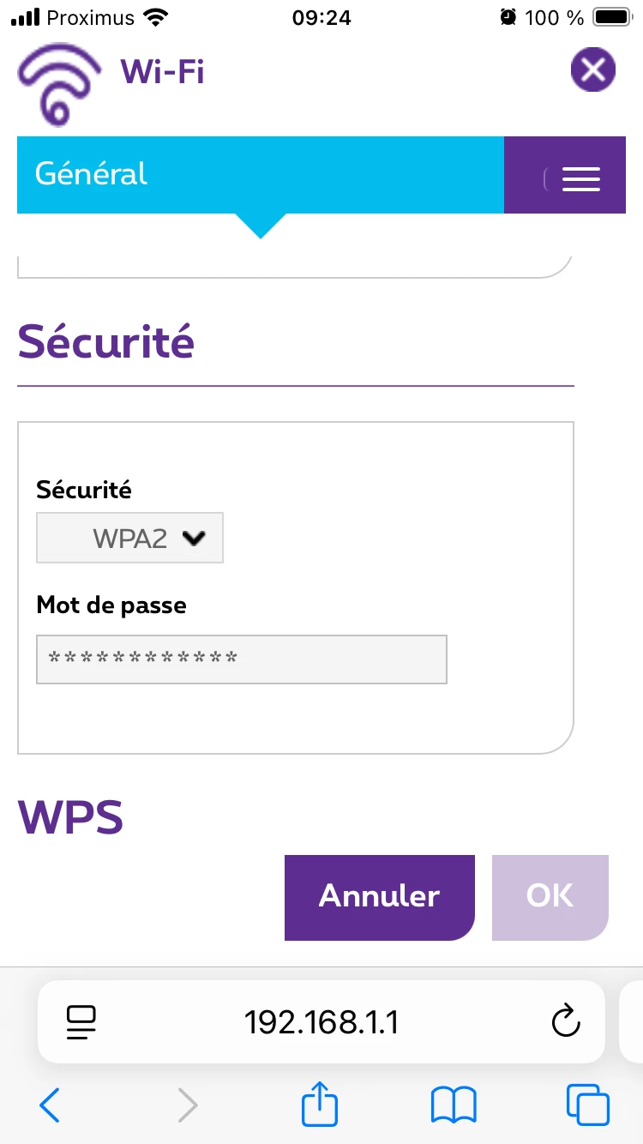Reload the router page
Image resolution: width=643 pixels, height=1144 pixels.
[x=566, y=1021]
